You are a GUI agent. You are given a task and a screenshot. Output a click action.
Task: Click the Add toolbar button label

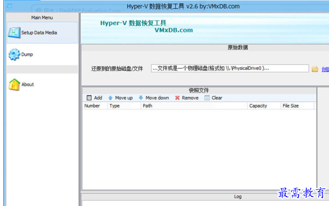pyautogui.click(x=98, y=98)
